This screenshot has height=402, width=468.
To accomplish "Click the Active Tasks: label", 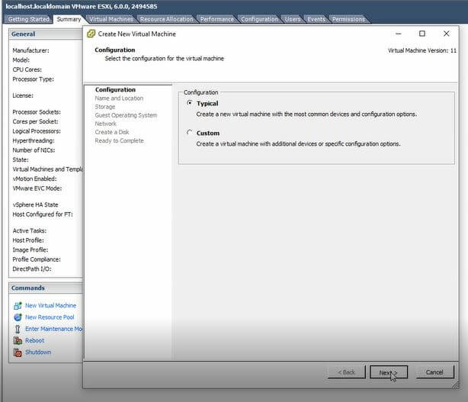I will [29, 230].
